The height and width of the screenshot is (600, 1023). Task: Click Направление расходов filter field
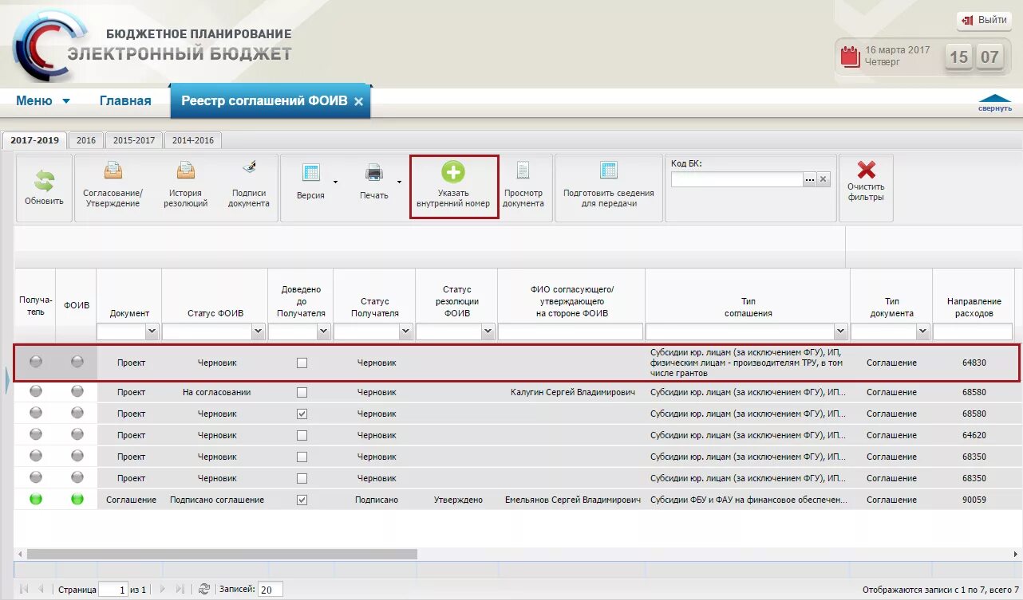click(974, 331)
